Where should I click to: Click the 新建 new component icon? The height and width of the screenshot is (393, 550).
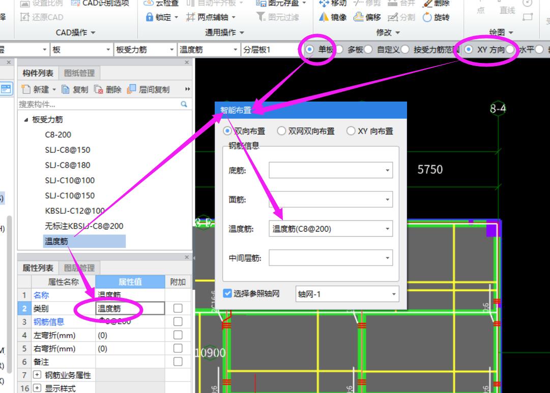tap(25, 89)
